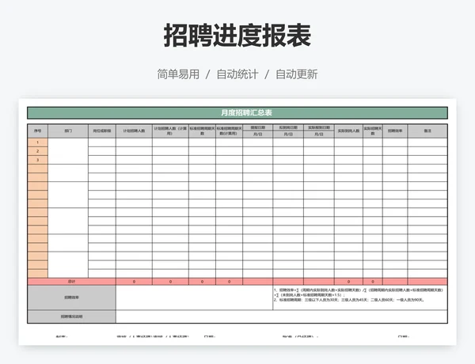Click total 0 under 标准招聘周期天数(计算用) column
The height and width of the screenshot is (364, 475).
(x=229, y=282)
